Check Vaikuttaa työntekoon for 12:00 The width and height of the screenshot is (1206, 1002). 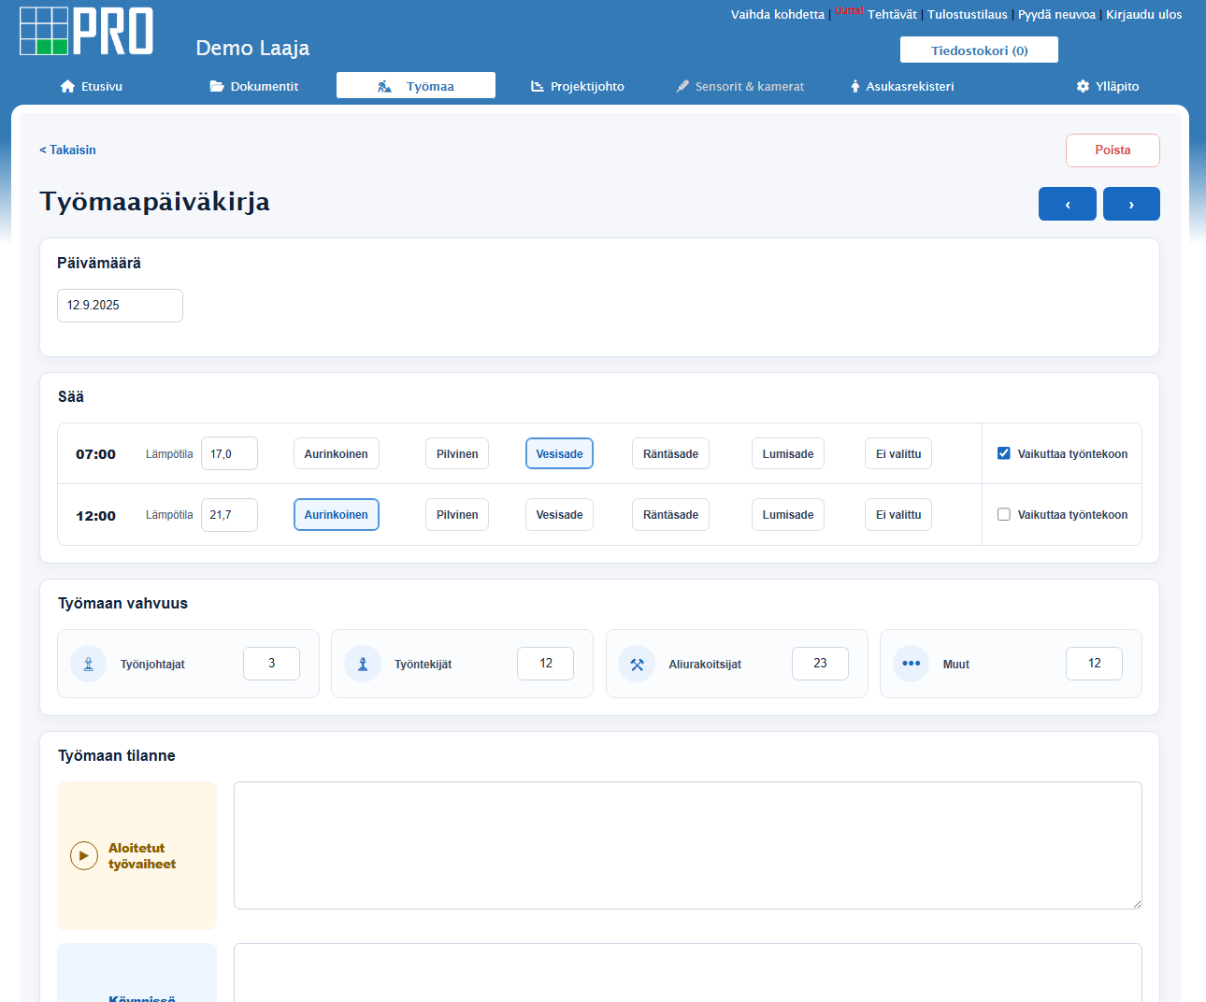coord(1004,514)
